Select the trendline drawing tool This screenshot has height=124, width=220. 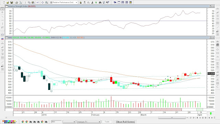[x=2, y=17]
